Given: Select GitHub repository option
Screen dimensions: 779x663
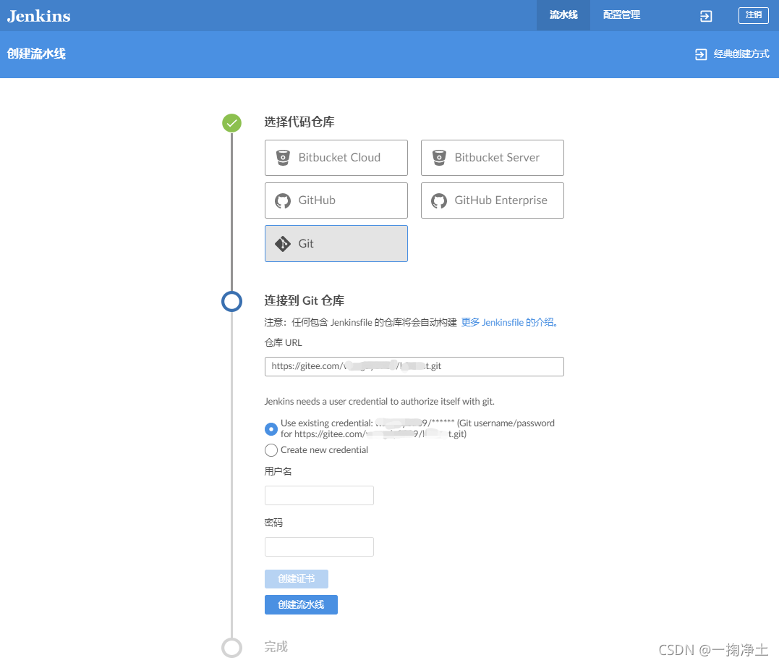Looking at the screenshot, I should click(x=336, y=200).
